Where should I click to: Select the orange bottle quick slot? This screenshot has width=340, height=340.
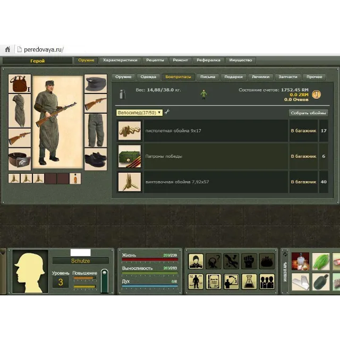click(75, 178)
